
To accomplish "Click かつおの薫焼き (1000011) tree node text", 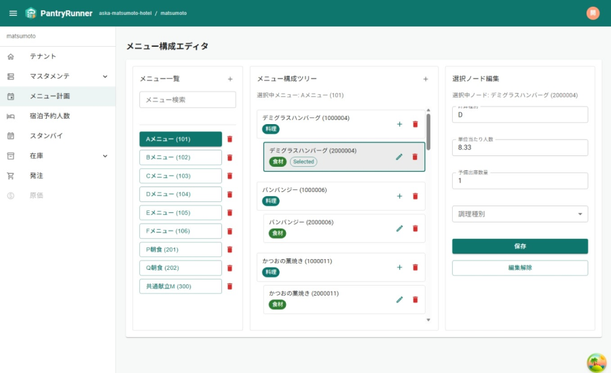I will click(297, 261).
